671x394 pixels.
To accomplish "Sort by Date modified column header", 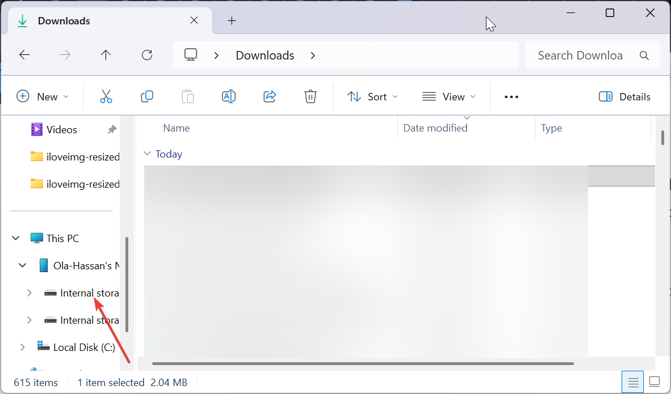I will coord(435,128).
